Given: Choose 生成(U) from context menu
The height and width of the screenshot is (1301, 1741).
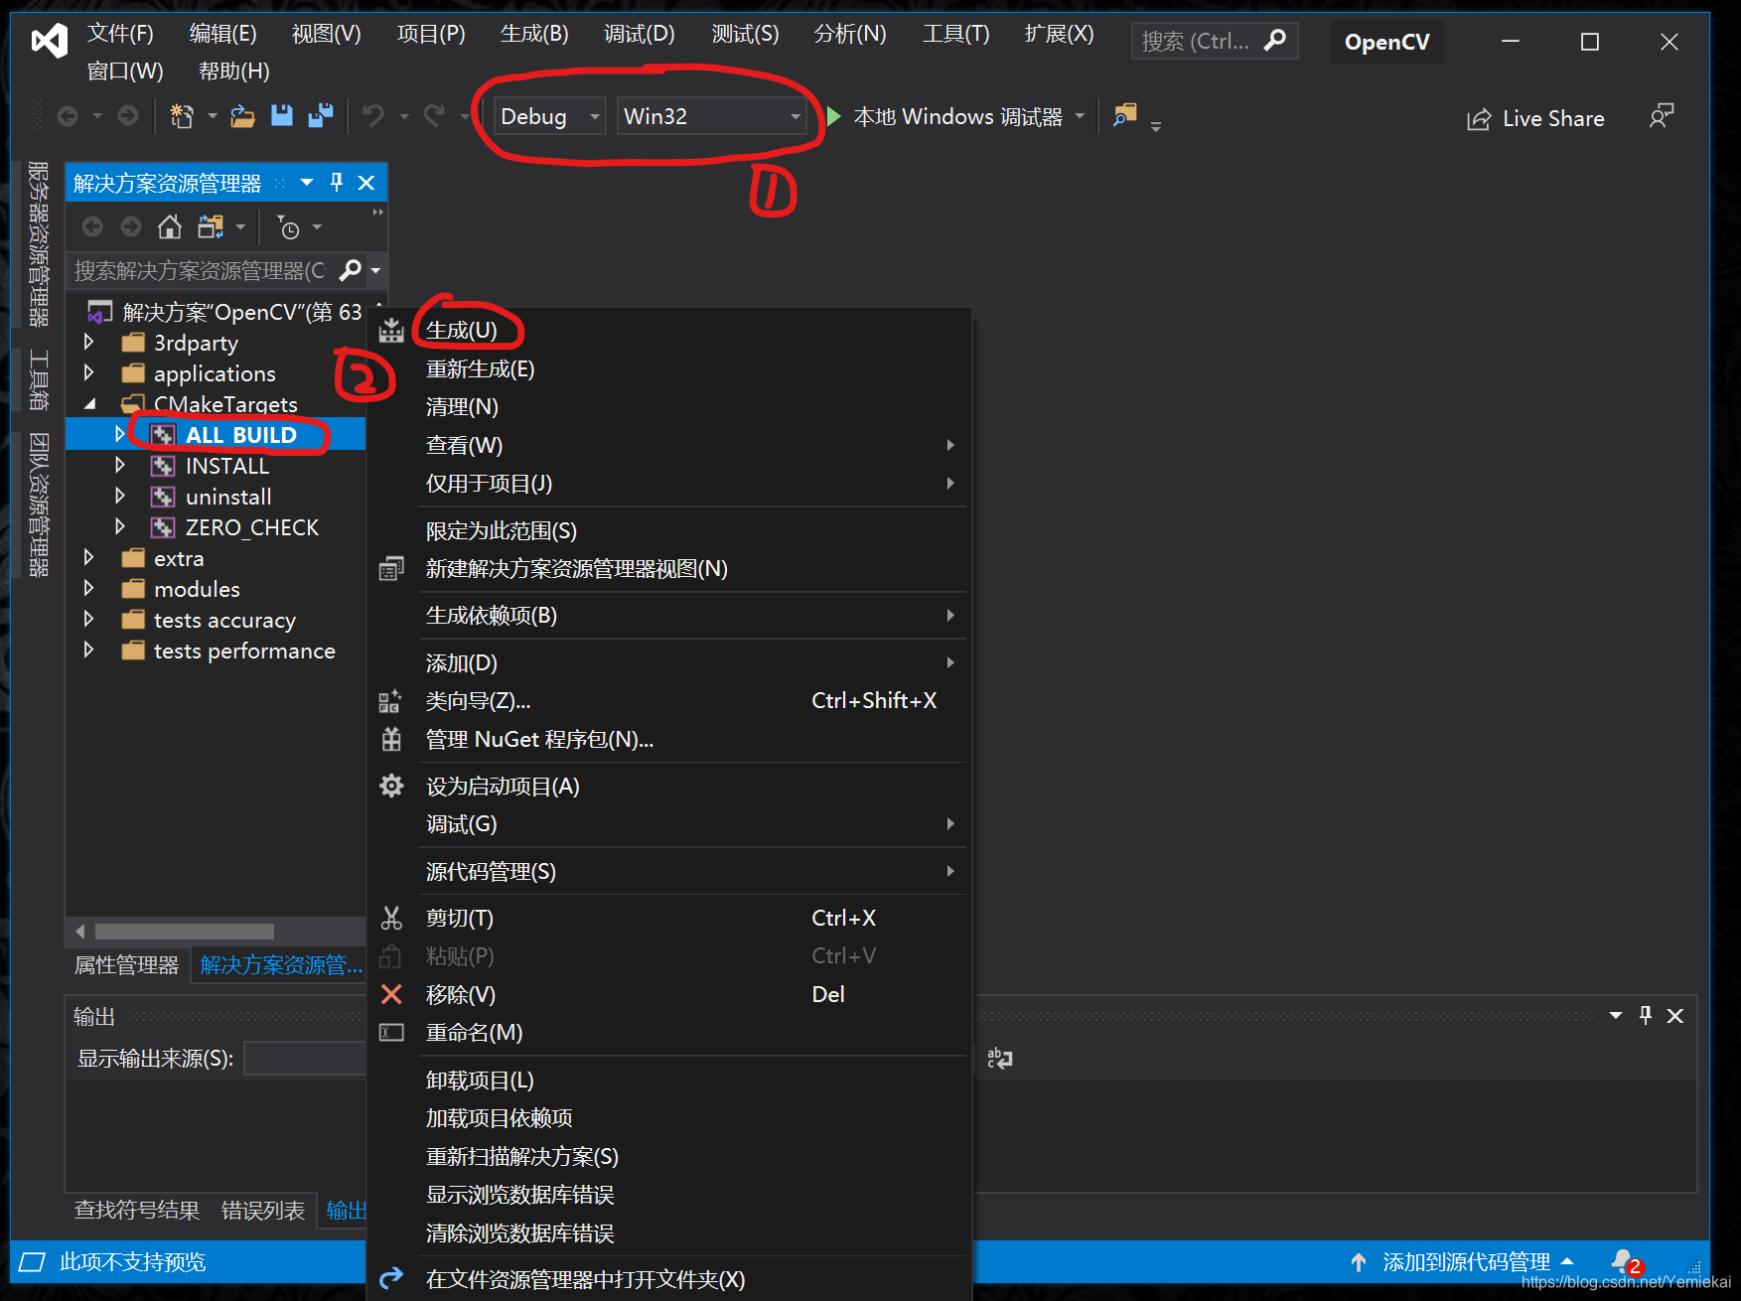Looking at the screenshot, I should tap(670, 330).
